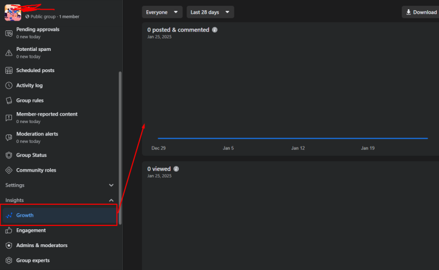This screenshot has height=270, width=439.
Task: Open the Group Status shield icon
Action: pyautogui.click(x=9, y=155)
